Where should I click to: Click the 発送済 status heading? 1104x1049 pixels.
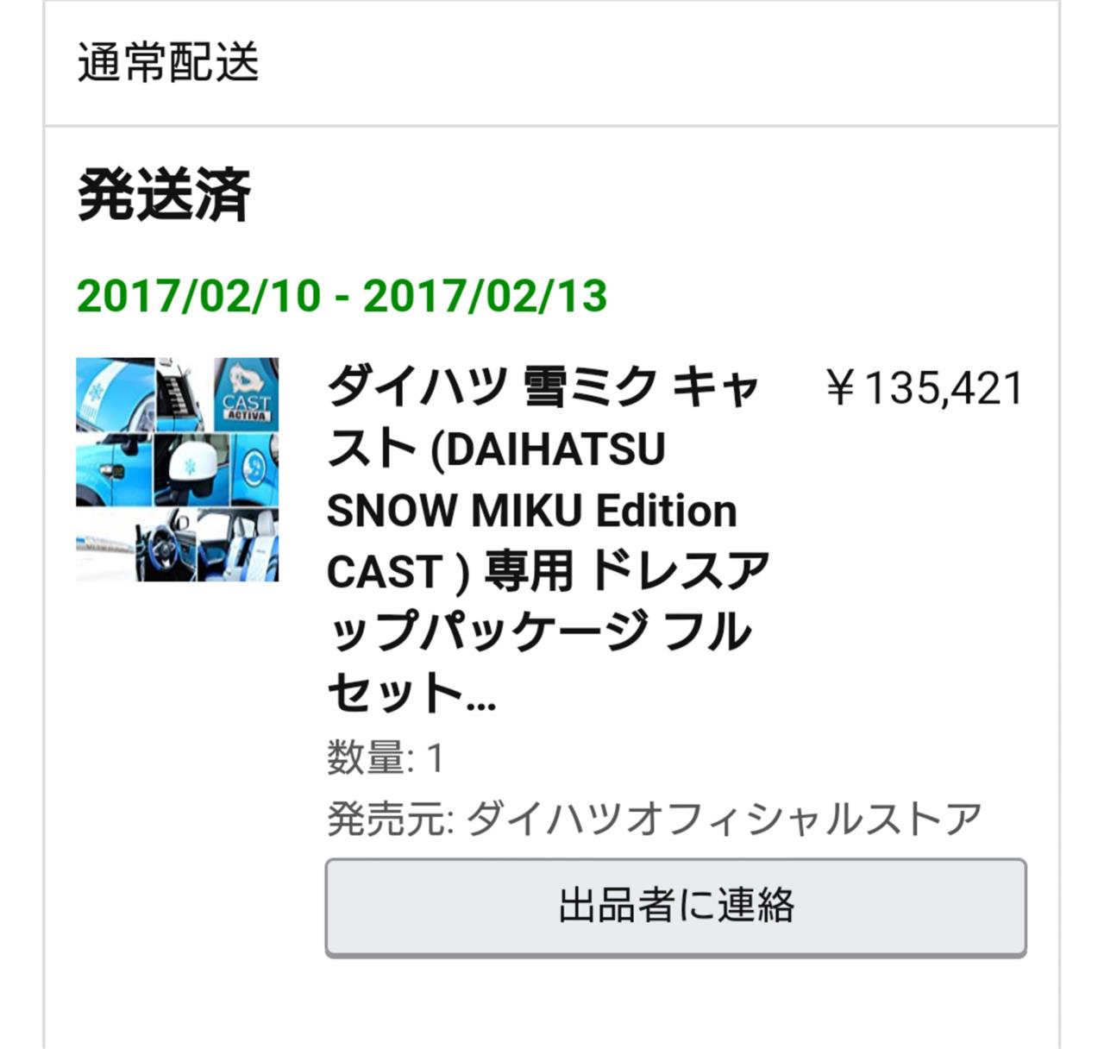pyautogui.click(x=164, y=194)
